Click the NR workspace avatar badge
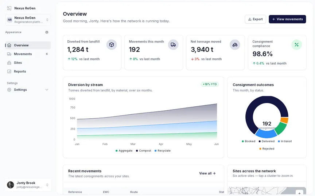The height and width of the screenshot is (196, 315). (9, 20)
